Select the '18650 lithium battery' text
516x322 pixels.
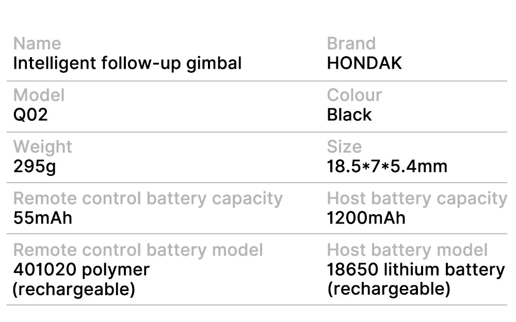(416, 269)
